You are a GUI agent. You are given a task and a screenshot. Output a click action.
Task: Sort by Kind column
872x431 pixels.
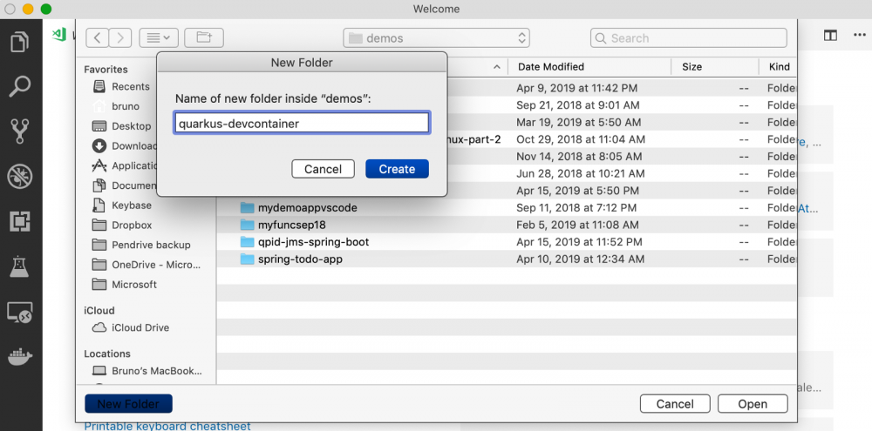point(779,67)
